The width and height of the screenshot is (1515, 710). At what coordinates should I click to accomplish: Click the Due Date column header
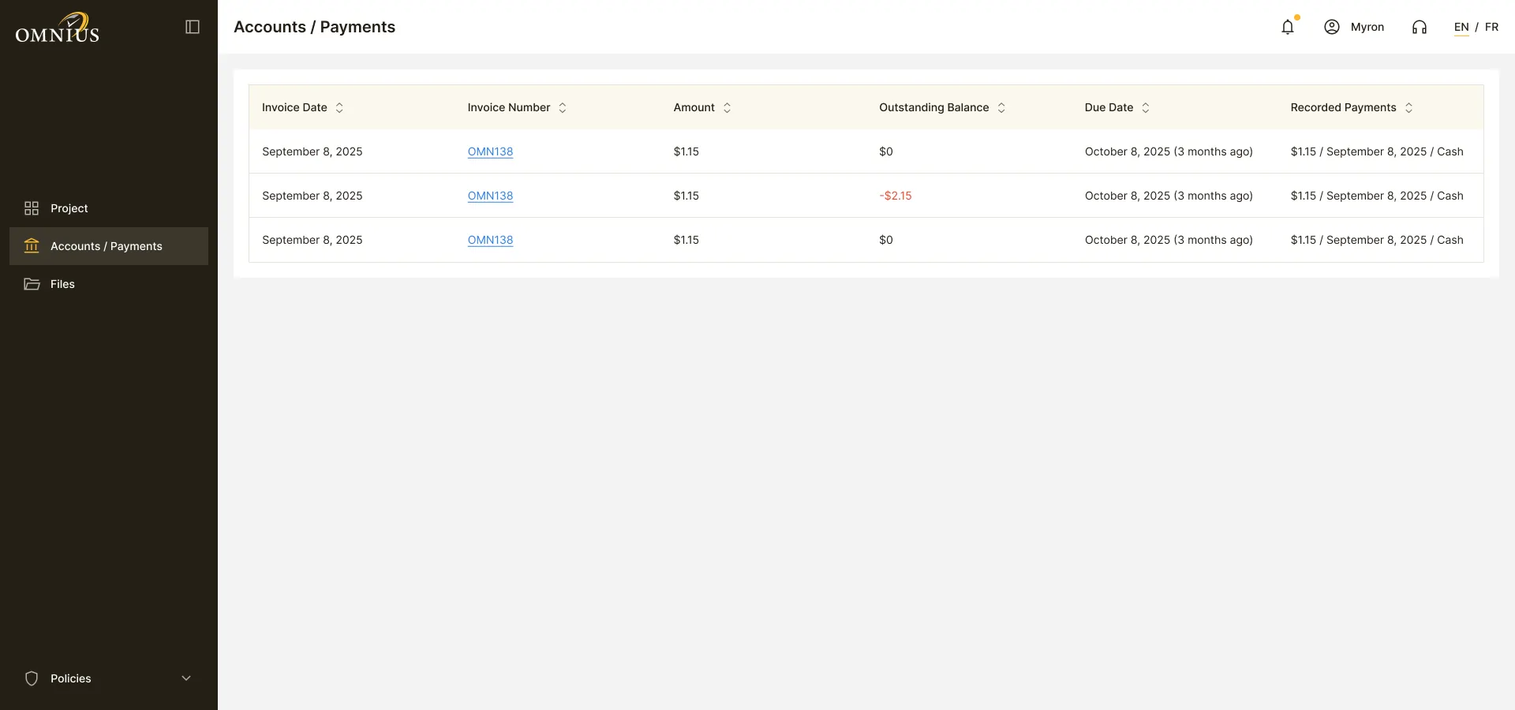1109,107
